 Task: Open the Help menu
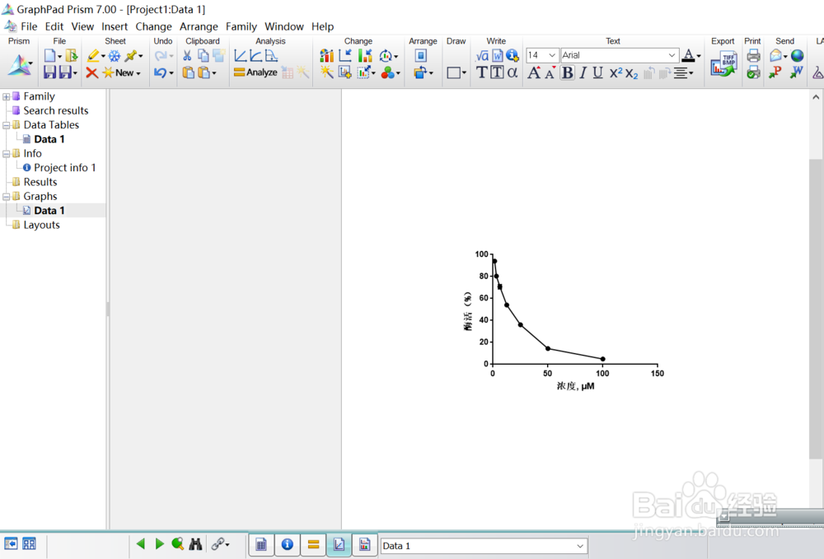click(323, 26)
